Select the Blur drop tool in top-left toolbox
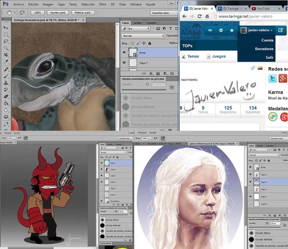 pos(6,110)
